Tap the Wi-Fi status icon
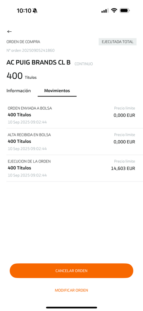Image resolution: width=143 pixels, height=311 pixels. pos(114,11)
